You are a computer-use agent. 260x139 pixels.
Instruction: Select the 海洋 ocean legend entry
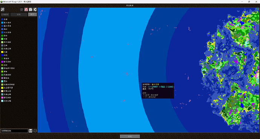[x=5, y=29]
